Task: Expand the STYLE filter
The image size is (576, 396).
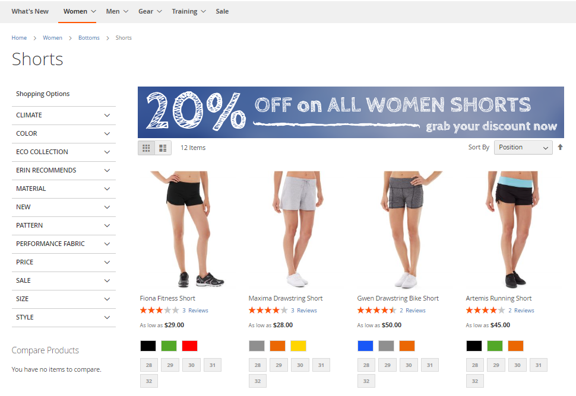Action: pyautogui.click(x=64, y=317)
